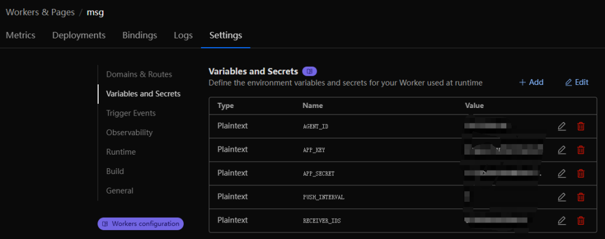Image resolution: width=605 pixels, height=239 pixels.
Task: Switch to the Metrics tab
Action: (21, 35)
